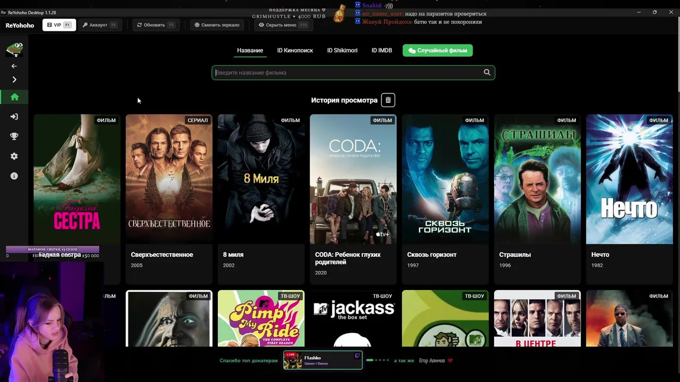Open the Гадкая сестра movie poster
680x382 pixels.
[x=77, y=179]
